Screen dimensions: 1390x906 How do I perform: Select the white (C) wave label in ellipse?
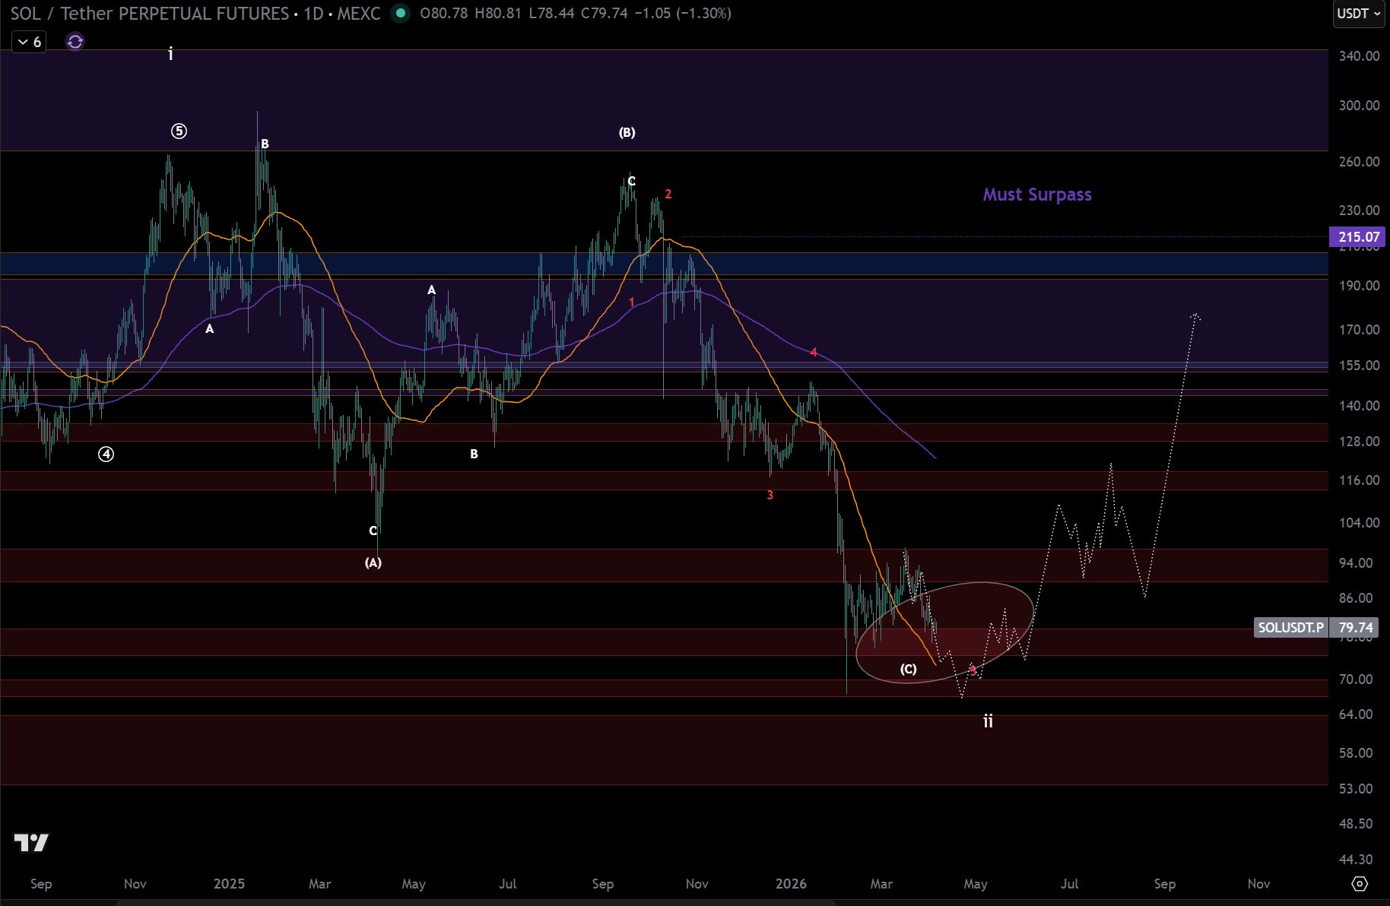point(908,669)
